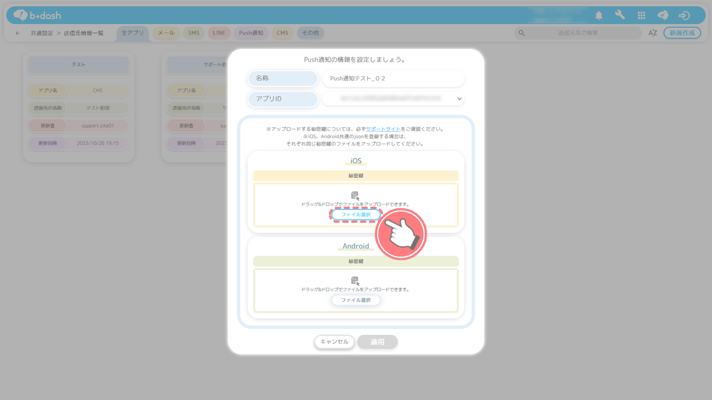Viewport: 712px width, 400px height.
Task: Click the b→dash logo
Action: pyautogui.click(x=37, y=15)
